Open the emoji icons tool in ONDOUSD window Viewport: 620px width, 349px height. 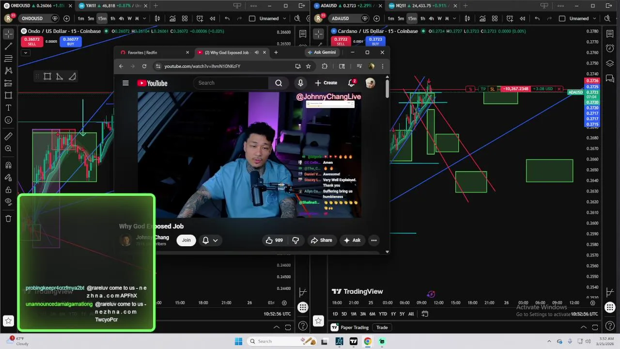tap(8, 120)
